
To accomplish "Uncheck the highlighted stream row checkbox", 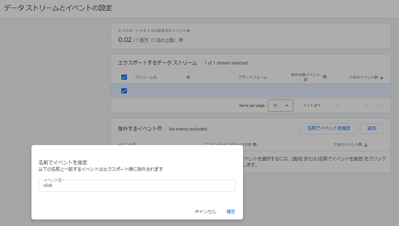I will (x=124, y=91).
